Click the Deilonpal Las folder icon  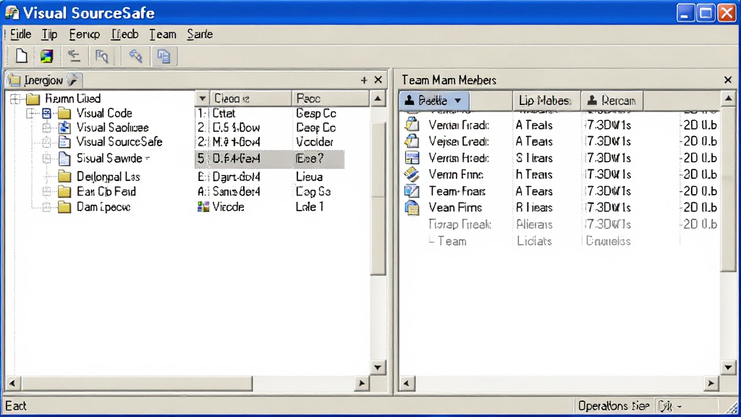[x=64, y=177]
